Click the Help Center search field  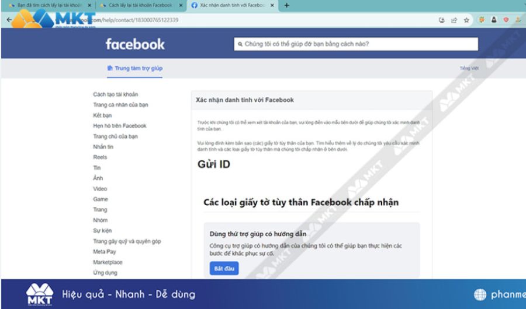tap(356, 44)
